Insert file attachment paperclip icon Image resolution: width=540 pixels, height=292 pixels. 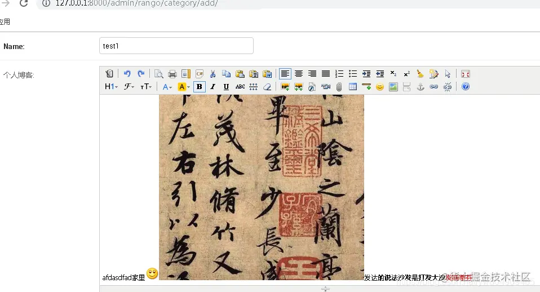[x=339, y=87]
